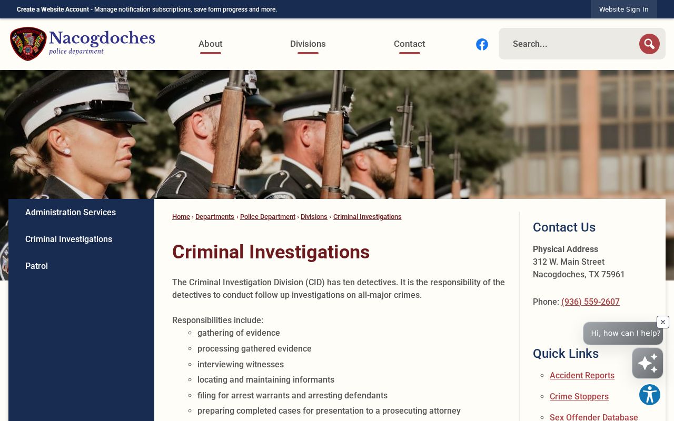Image resolution: width=674 pixels, height=421 pixels.
Task: Click '312 W. Main Street' address text
Action: tap(569, 262)
